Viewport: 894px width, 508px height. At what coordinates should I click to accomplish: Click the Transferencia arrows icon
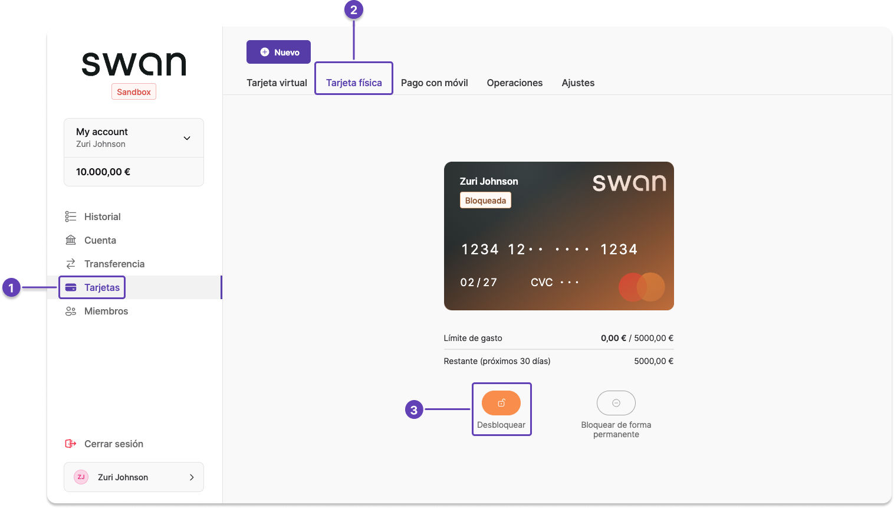click(71, 264)
